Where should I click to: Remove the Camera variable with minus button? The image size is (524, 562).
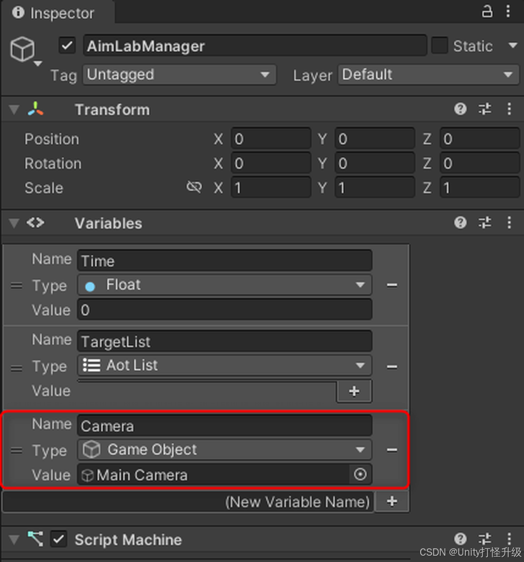392,450
